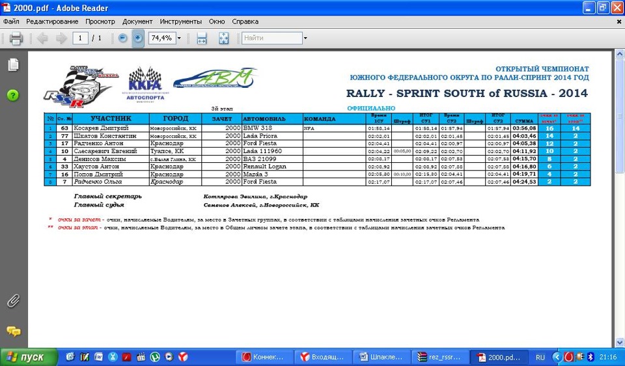Click the total time 03:56,08
625x366 pixels.
(524, 128)
